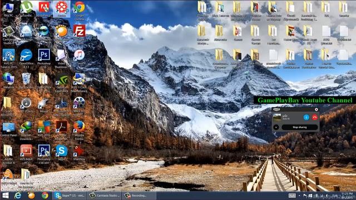Screen dimensions: 356x200
Task: Open the IrfanView shortcut
Action: point(79,152)
